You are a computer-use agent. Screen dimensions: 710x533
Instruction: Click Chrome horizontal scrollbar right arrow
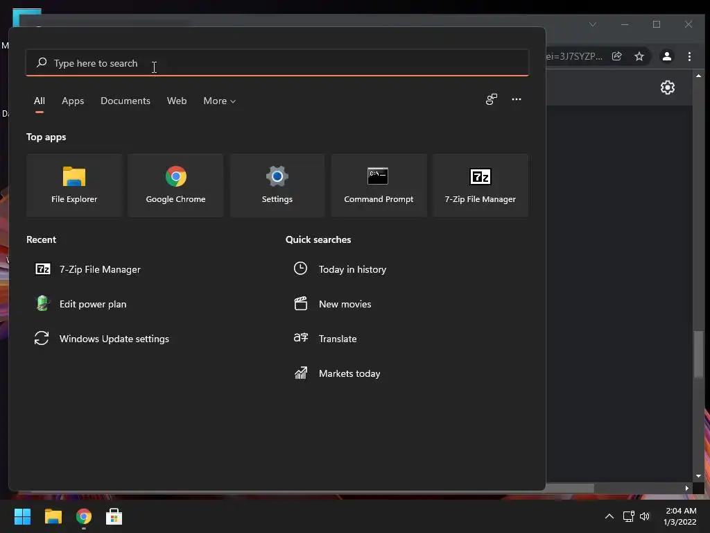point(687,488)
